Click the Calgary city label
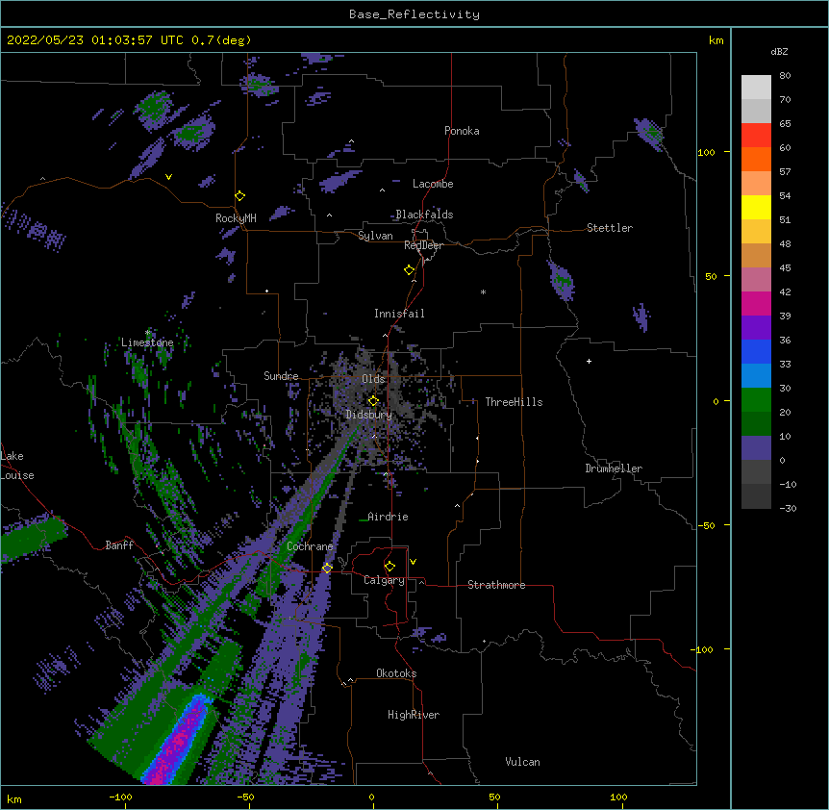 (384, 580)
